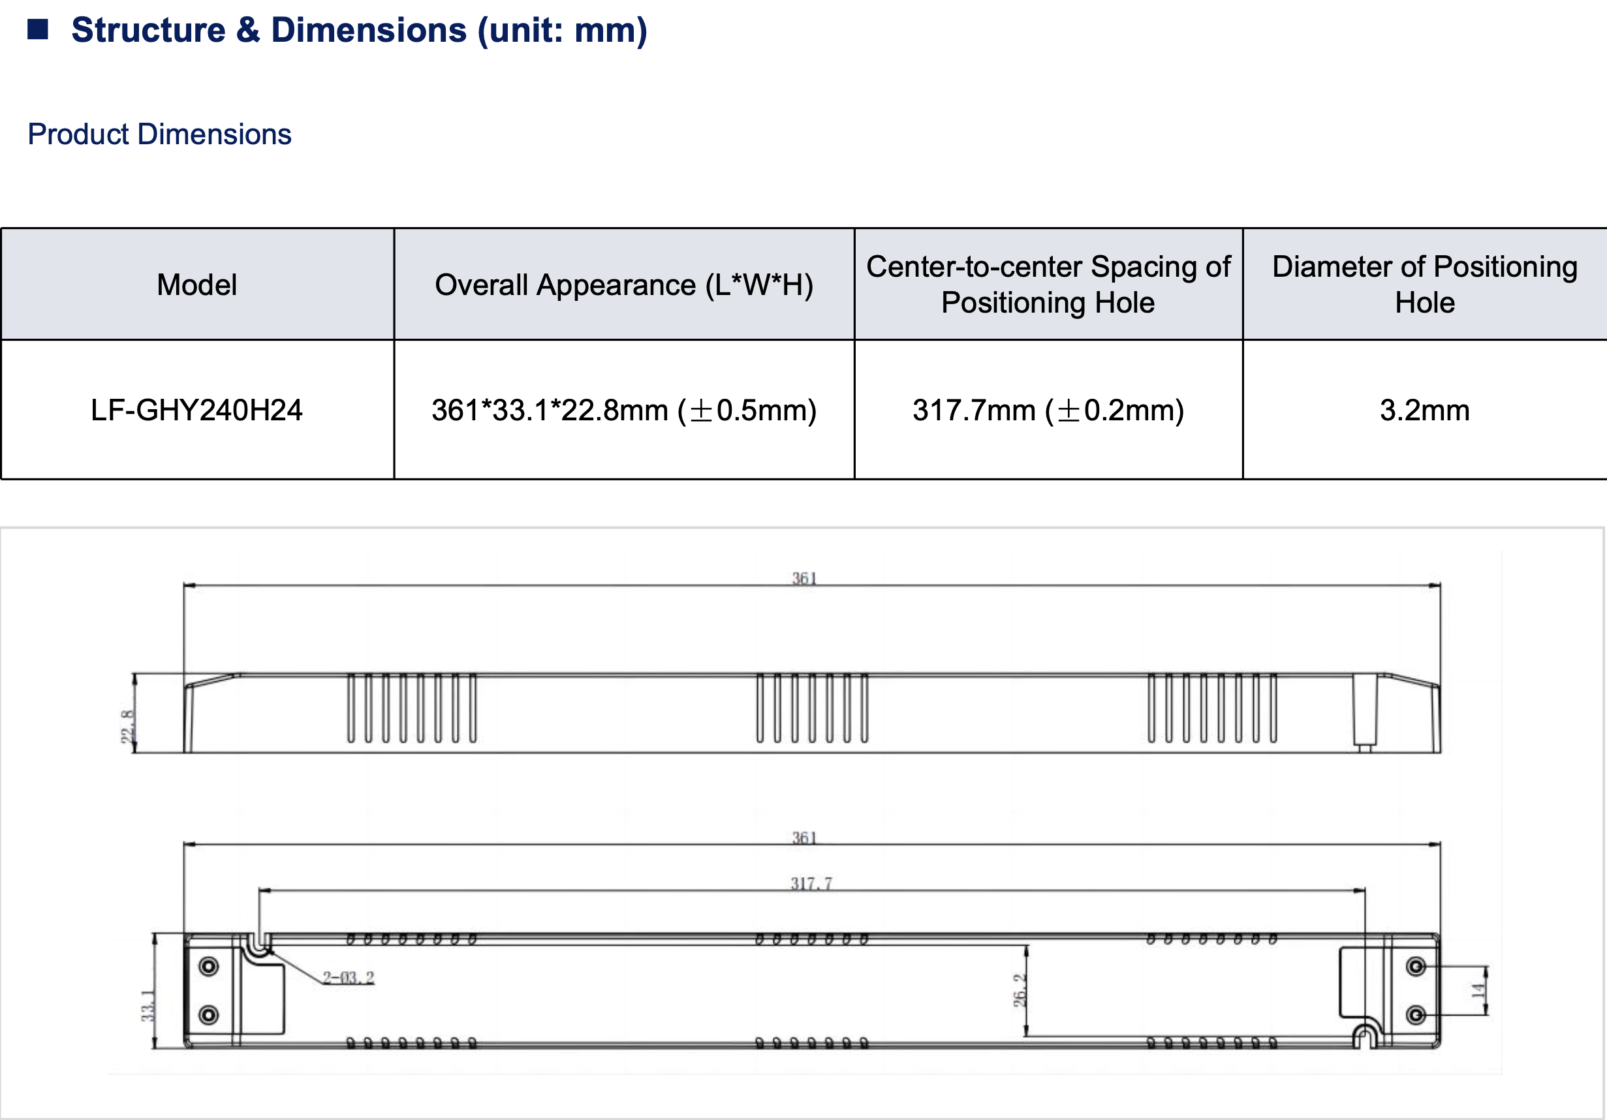This screenshot has width=1607, height=1120.
Task: Click the 317.7mm spacing value cell
Action: coord(1048,410)
